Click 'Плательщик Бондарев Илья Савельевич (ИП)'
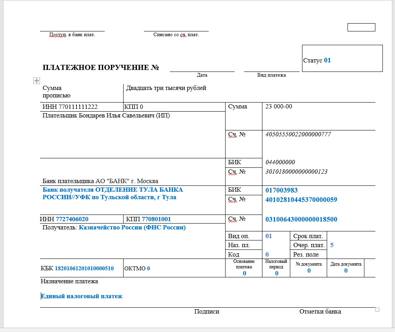 pos(106,116)
